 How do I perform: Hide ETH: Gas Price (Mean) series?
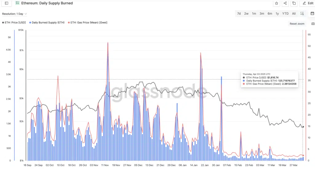pos(87,22)
